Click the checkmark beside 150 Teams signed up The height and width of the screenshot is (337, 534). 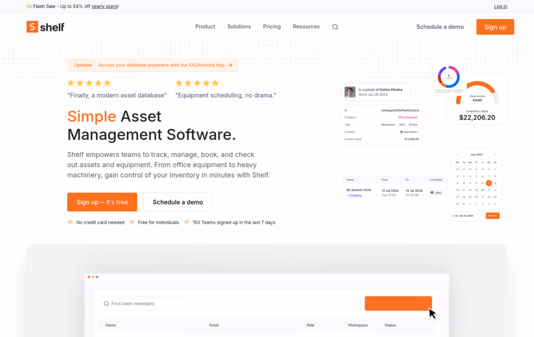click(x=186, y=222)
